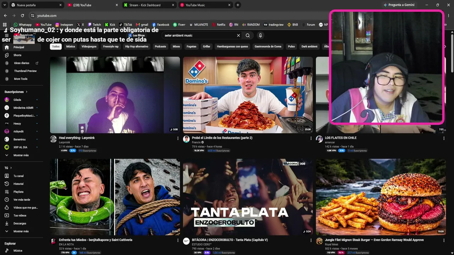Switch to the Nueva pestaña tab
Screen dimensions: 454x255
pyautogui.click(x=36, y=5)
